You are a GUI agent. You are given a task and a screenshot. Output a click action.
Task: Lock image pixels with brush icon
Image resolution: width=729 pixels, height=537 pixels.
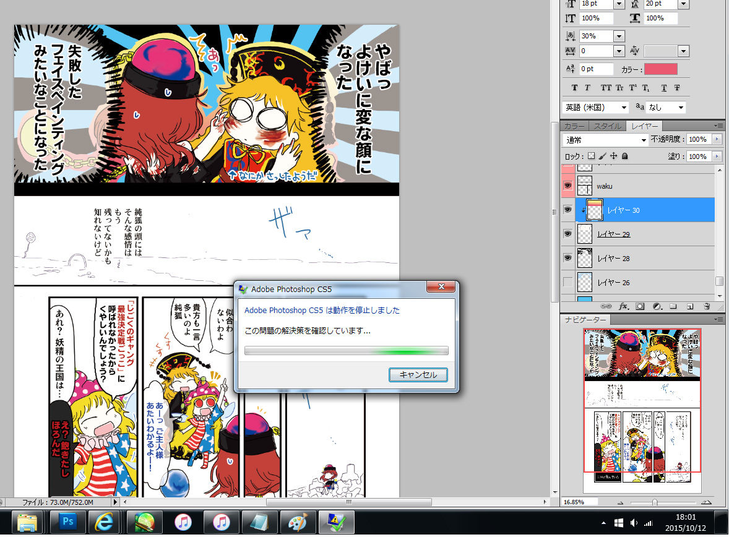point(603,157)
